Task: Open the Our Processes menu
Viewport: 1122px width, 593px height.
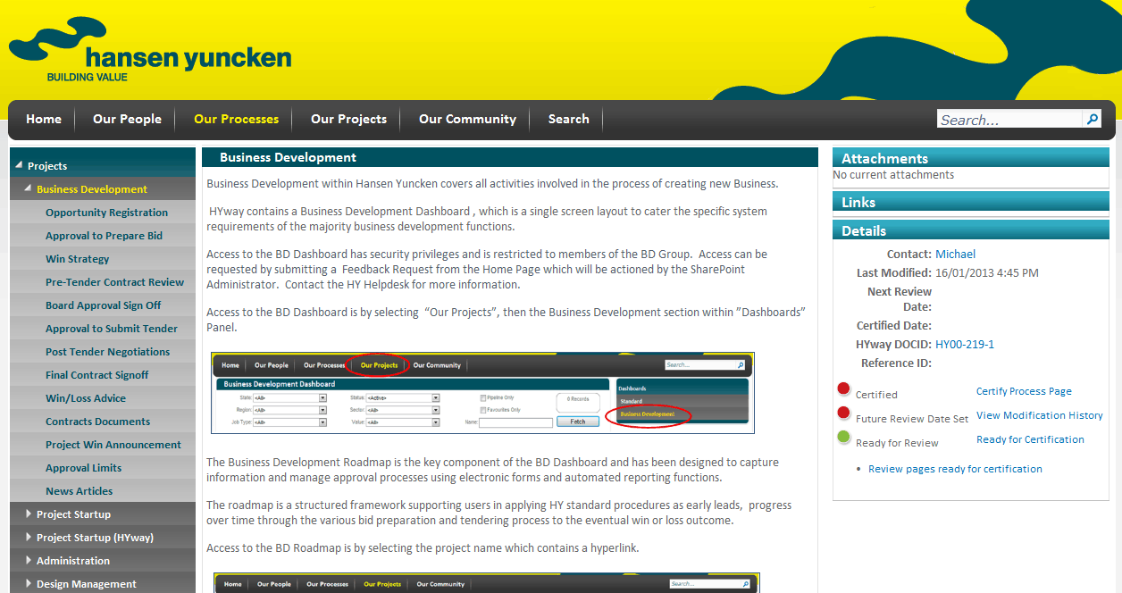Action: pos(236,119)
